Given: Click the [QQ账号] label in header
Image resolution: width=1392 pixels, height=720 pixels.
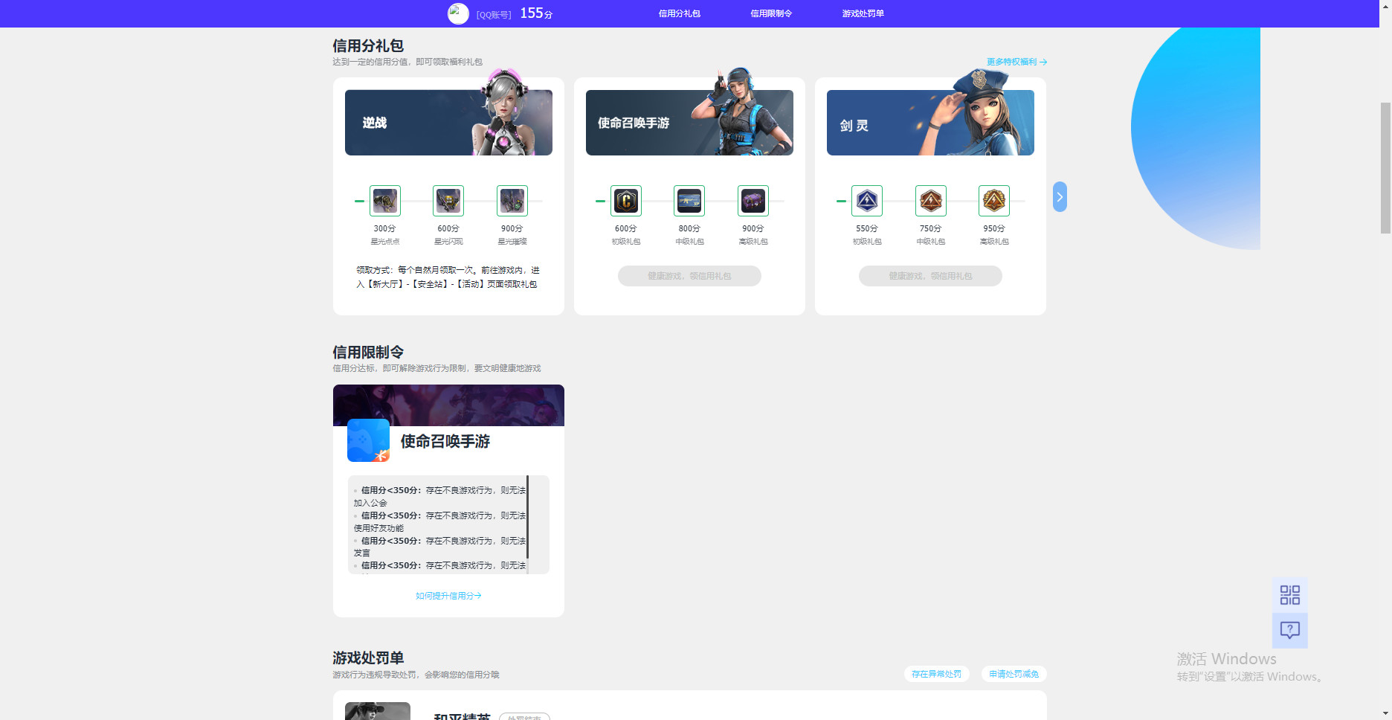Looking at the screenshot, I should (x=494, y=15).
